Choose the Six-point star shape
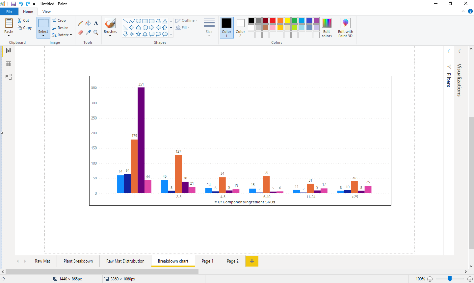 [x=145, y=34]
